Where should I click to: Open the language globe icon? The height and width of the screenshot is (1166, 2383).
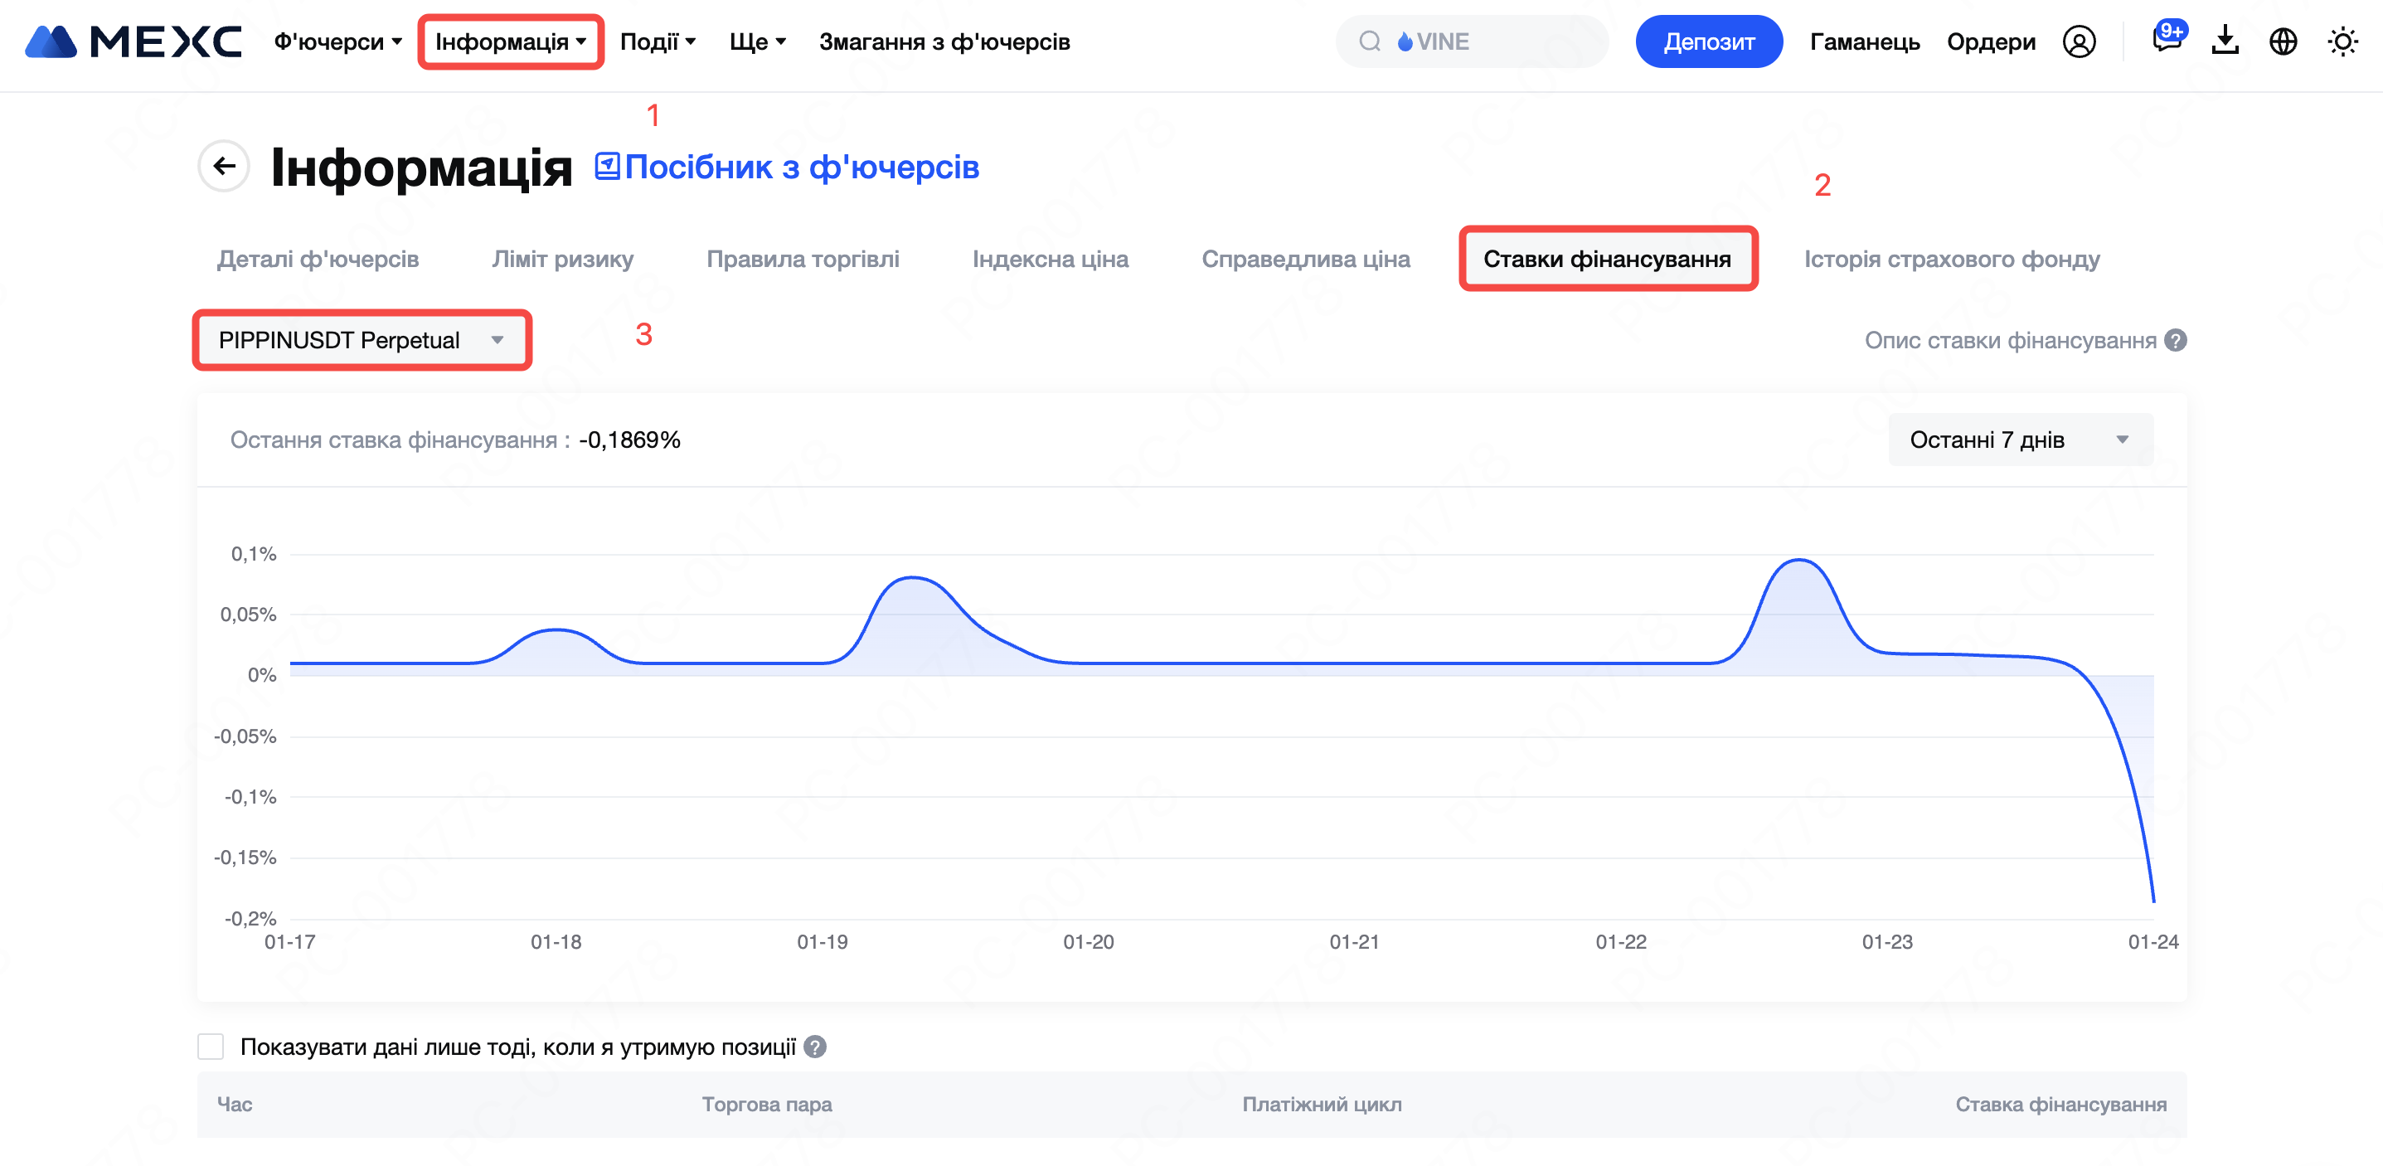pos(2284,41)
